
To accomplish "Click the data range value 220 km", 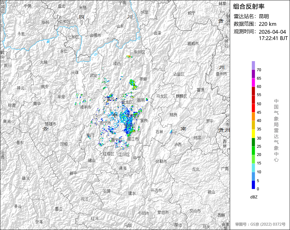I will (x=267, y=24).
